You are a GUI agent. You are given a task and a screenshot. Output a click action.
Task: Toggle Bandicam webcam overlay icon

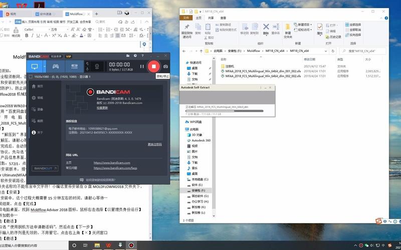[97, 66]
